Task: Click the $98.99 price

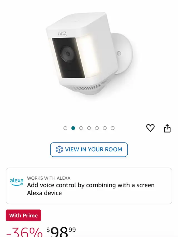Action: [61, 231]
